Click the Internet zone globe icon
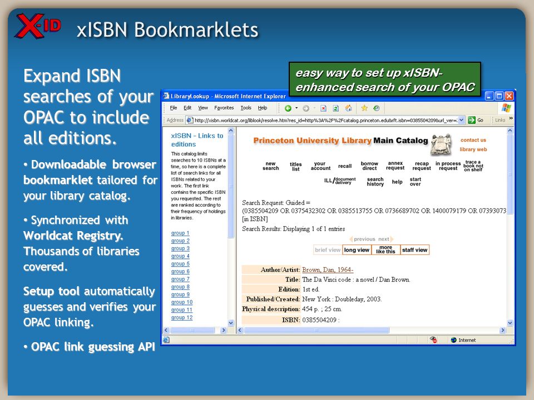The image size is (534, 400). pyautogui.click(x=453, y=340)
